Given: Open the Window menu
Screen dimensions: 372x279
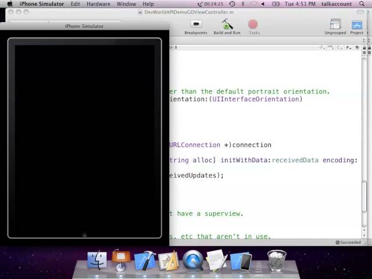Looking at the screenshot, I should click(x=126, y=4).
